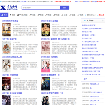Open the 电影 movies navigation icon
Screen dimensions: 105x105
10,15
